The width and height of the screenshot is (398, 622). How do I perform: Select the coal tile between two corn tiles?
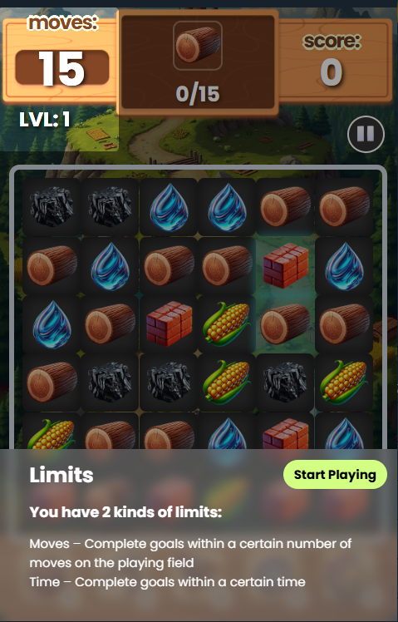pyautogui.click(x=286, y=383)
